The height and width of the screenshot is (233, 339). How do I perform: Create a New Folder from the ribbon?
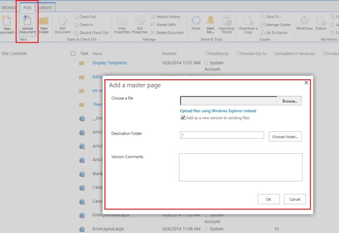pyautogui.click(x=44, y=25)
